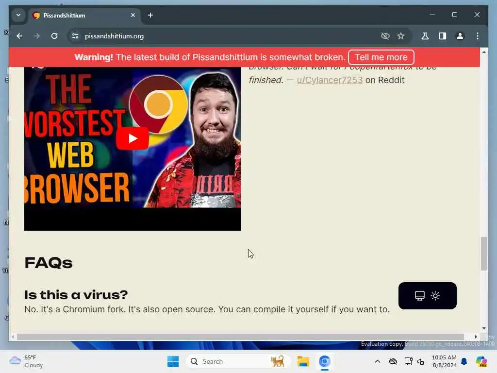Viewport: 497px width, 373px height.
Task: Open the profile avatar menu
Action: 460,36
